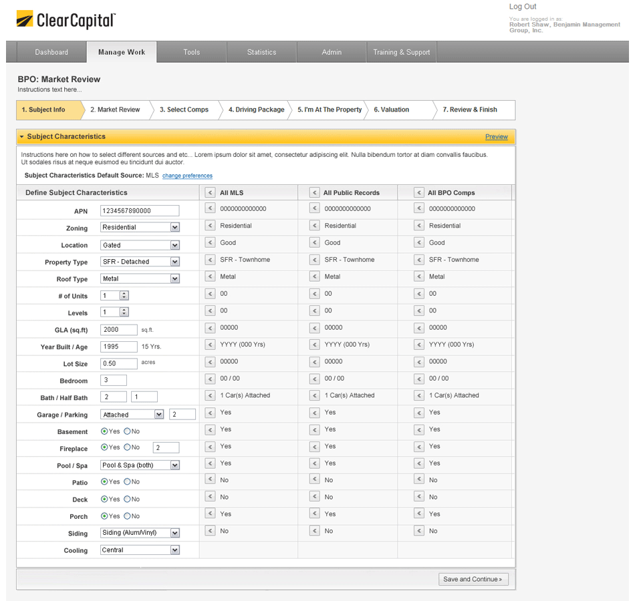Open the Statistics tab
This screenshot has width=635, height=601.
point(261,52)
